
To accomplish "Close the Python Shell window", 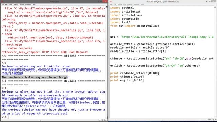I will (x=105, y=1).
